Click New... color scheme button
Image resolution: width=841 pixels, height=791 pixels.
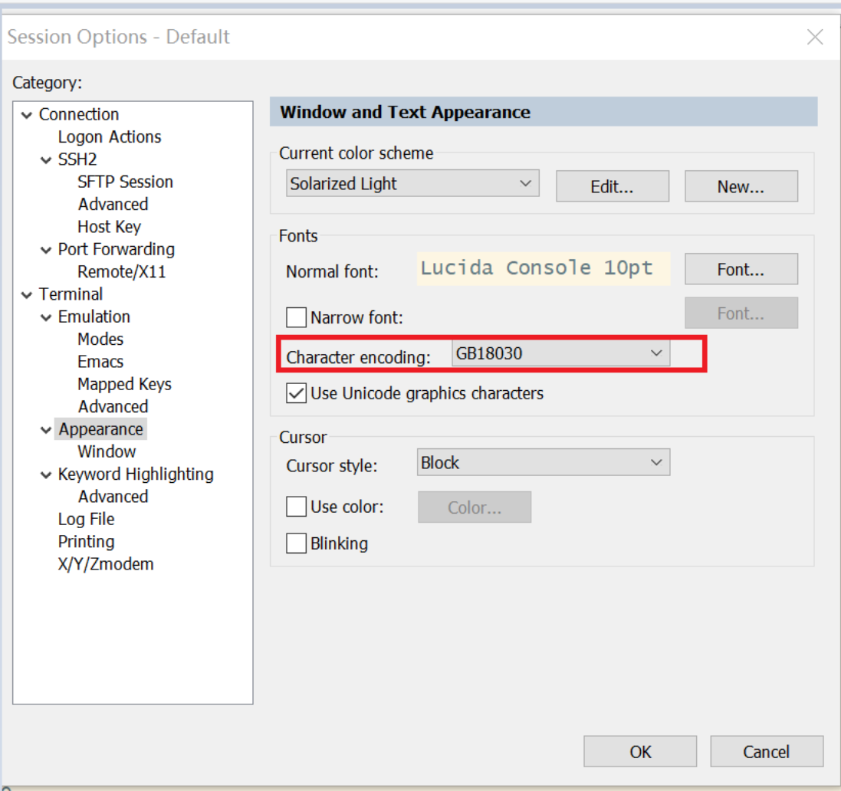coord(741,186)
